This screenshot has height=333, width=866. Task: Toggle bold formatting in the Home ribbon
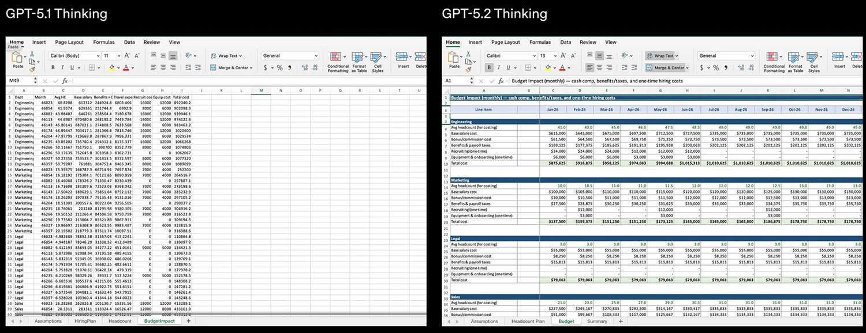53,67
